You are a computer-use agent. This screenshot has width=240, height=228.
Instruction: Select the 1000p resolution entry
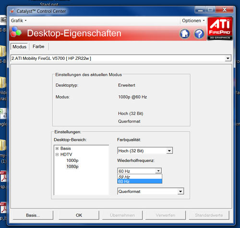[x=72, y=160]
